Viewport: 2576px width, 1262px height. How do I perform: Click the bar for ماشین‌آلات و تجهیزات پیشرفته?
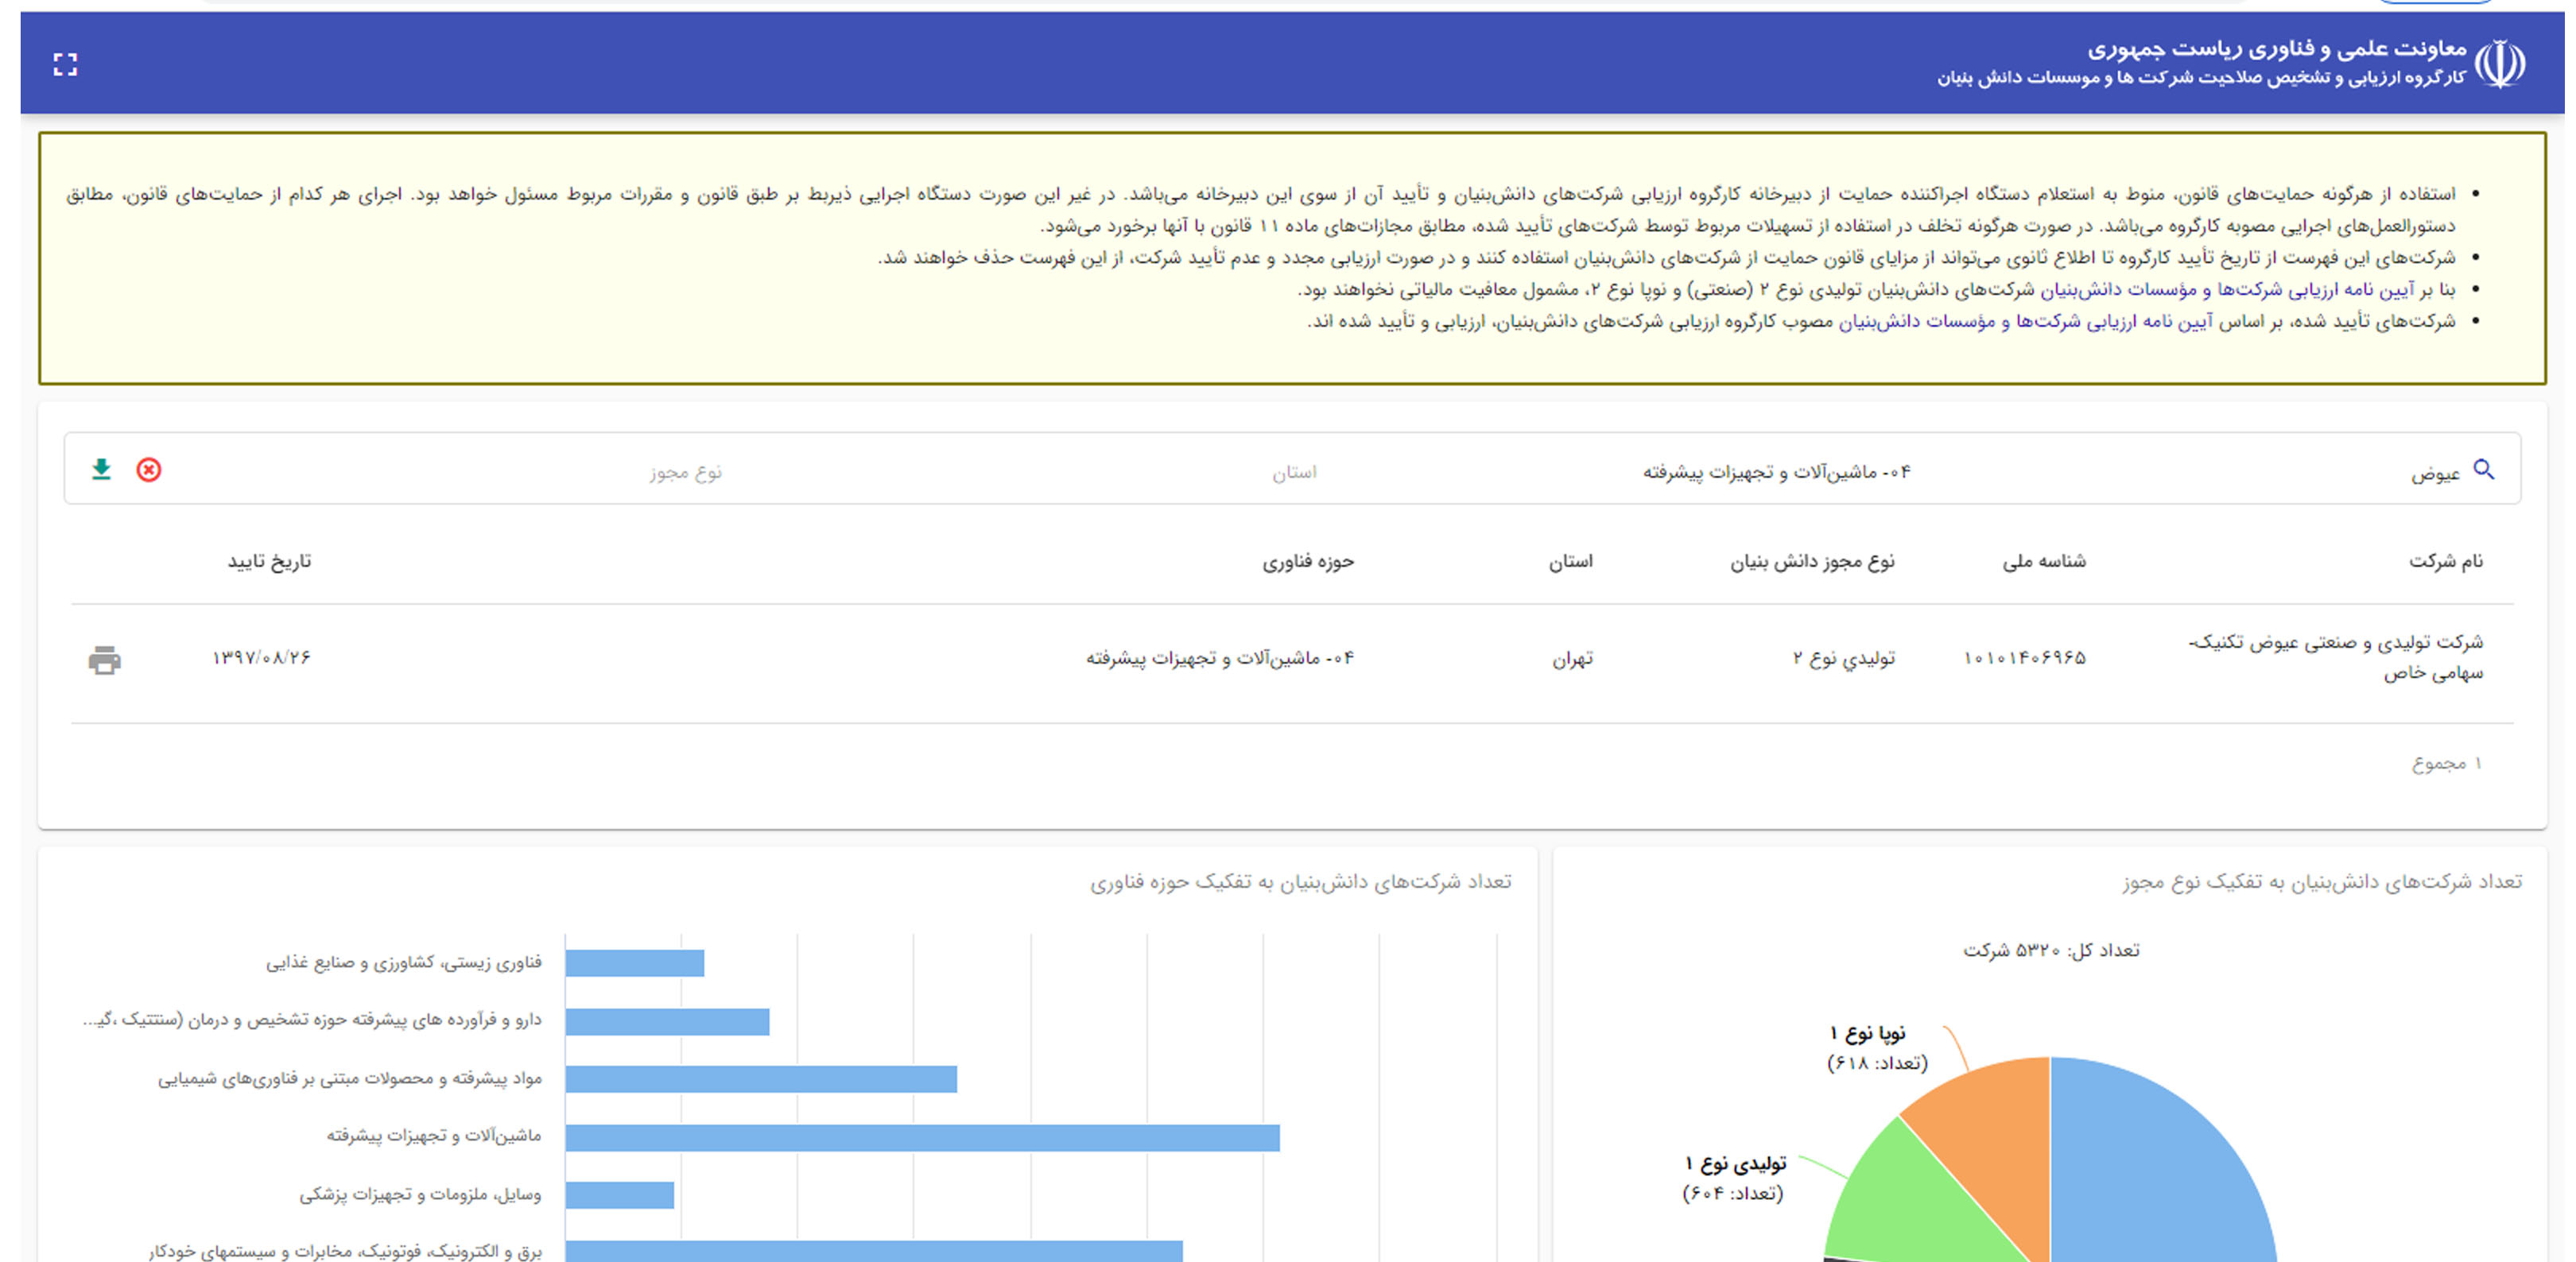click(x=922, y=1137)
